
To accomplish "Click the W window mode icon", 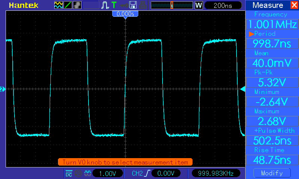I will point(198,5).
